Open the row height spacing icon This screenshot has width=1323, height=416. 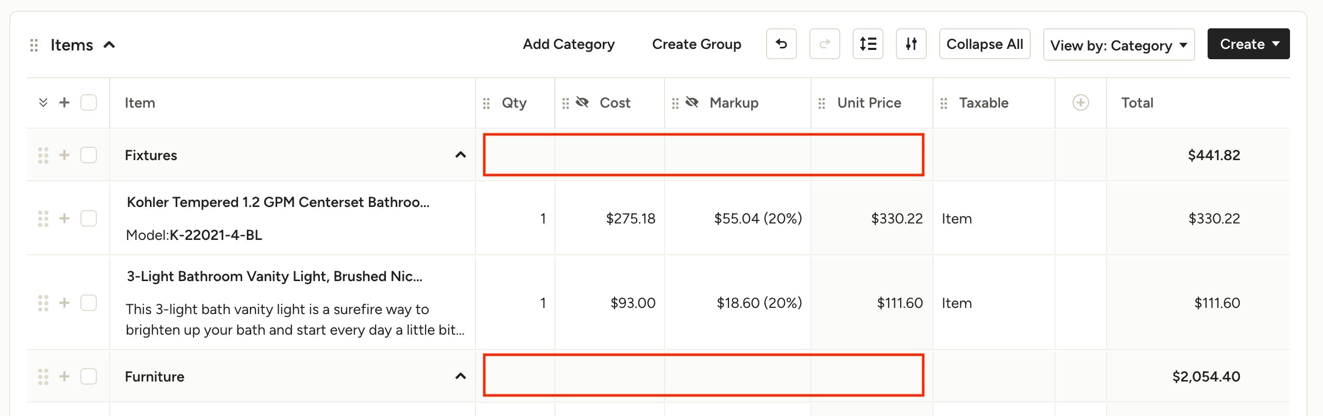click(868, 44)
